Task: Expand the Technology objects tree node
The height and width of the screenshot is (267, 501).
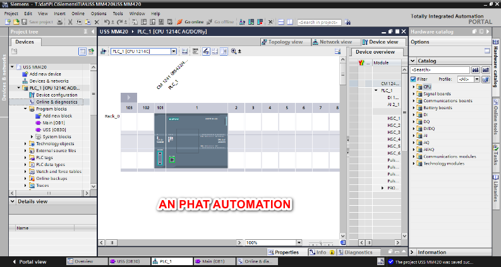Action: pos(25,143)
